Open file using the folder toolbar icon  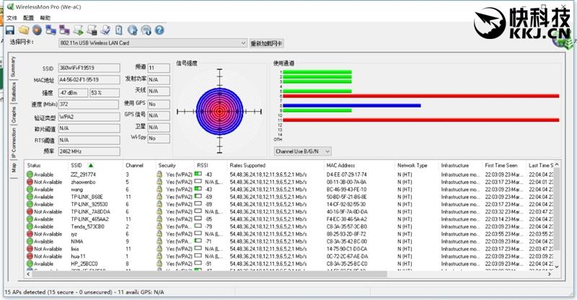click(24, 30)
